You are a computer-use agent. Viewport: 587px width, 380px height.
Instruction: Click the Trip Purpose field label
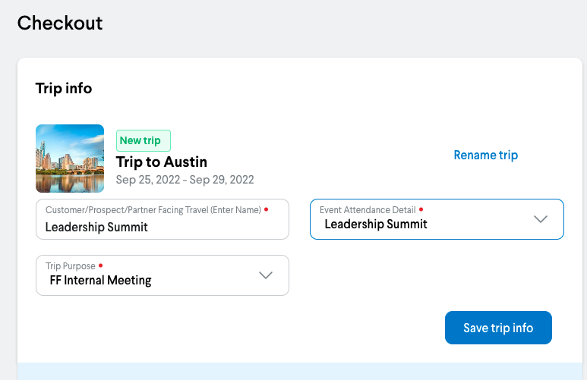[71, 266]
